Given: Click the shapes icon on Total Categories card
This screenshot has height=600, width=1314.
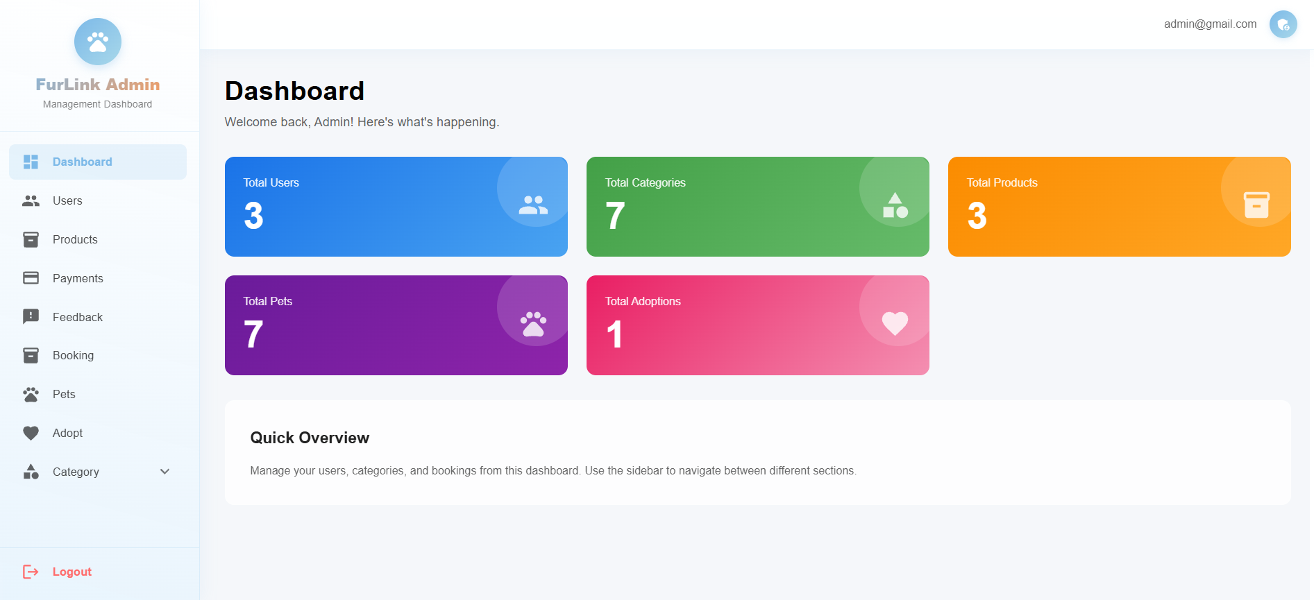Looking at the screenshot, I should pos(895,205).
